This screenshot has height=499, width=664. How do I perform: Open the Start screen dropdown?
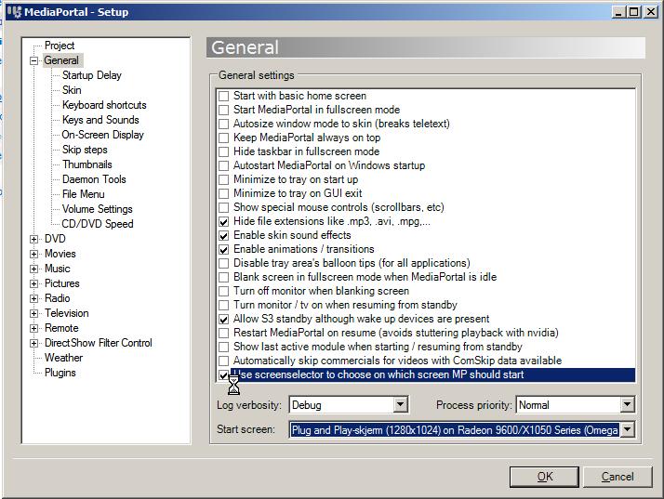click(x=627, y=430)
